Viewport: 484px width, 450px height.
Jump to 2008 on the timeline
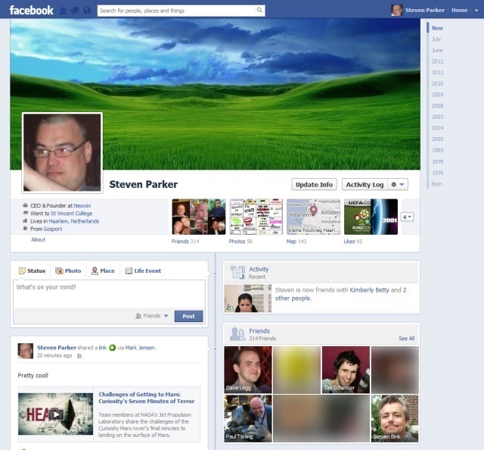(x=437, y=106)
